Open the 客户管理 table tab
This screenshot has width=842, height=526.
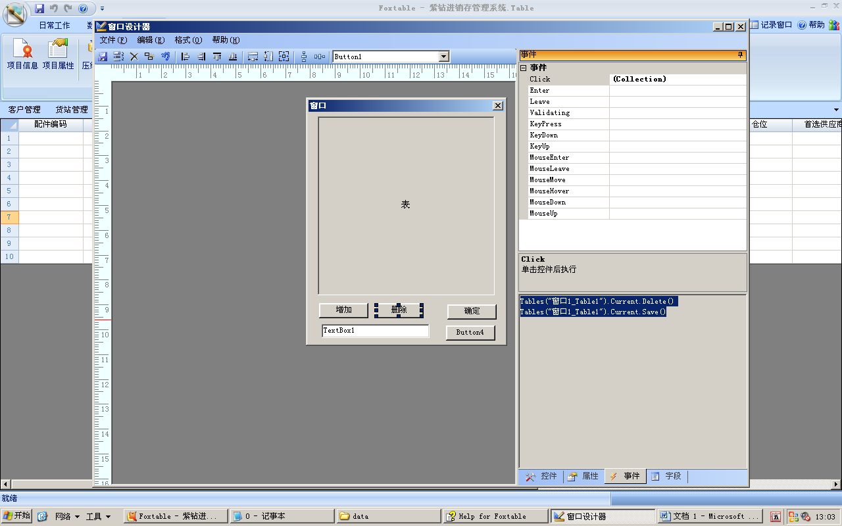point(24,110)
